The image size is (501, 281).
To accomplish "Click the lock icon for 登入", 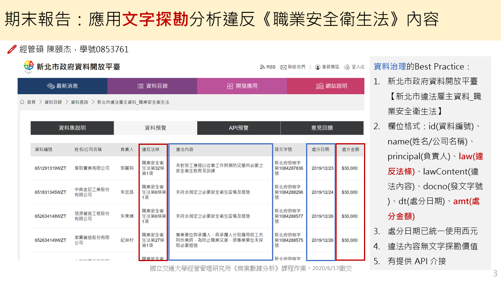I will (x=347, y=67).
